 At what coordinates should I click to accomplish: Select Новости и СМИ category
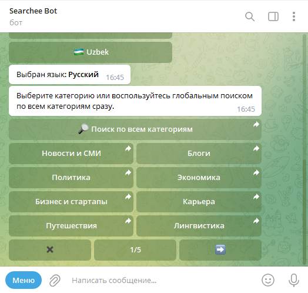tap(71, 154)
